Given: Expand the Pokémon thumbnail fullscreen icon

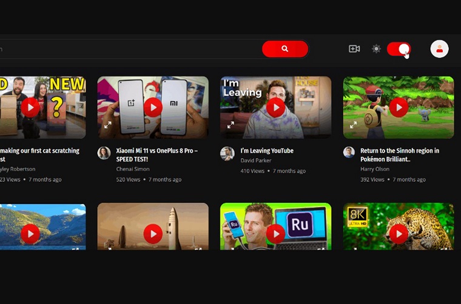Looking at the screenshot, I should [x=353, y=125].
